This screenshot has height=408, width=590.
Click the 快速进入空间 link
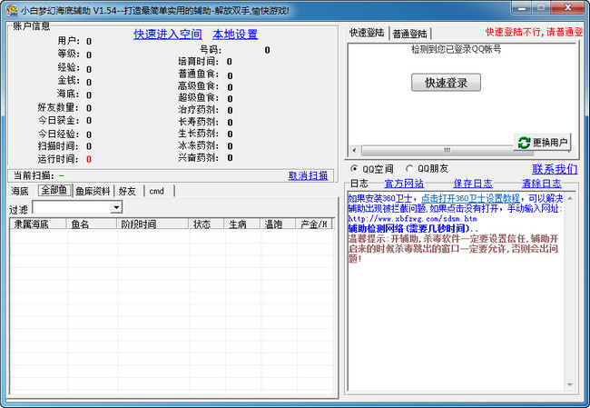168,35
